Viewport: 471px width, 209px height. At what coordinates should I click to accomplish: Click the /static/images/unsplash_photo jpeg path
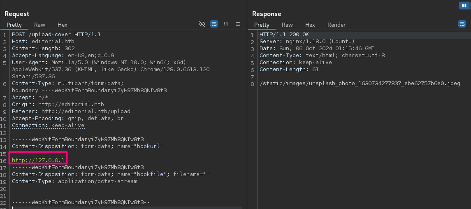(x=360, y=84)
